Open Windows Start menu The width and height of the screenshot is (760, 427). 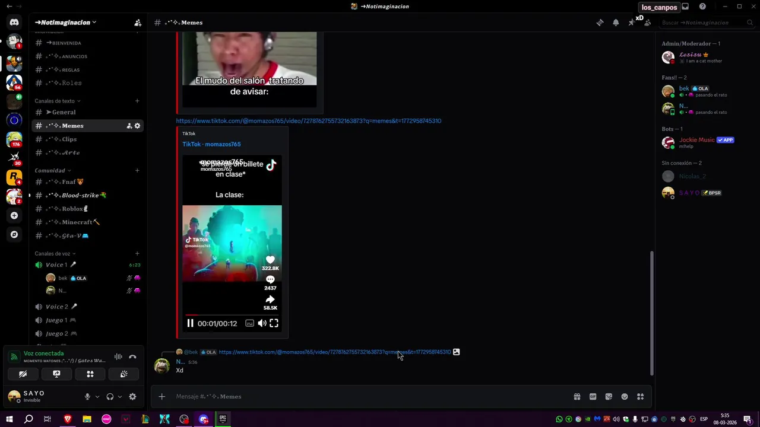[x=9, y=419]
